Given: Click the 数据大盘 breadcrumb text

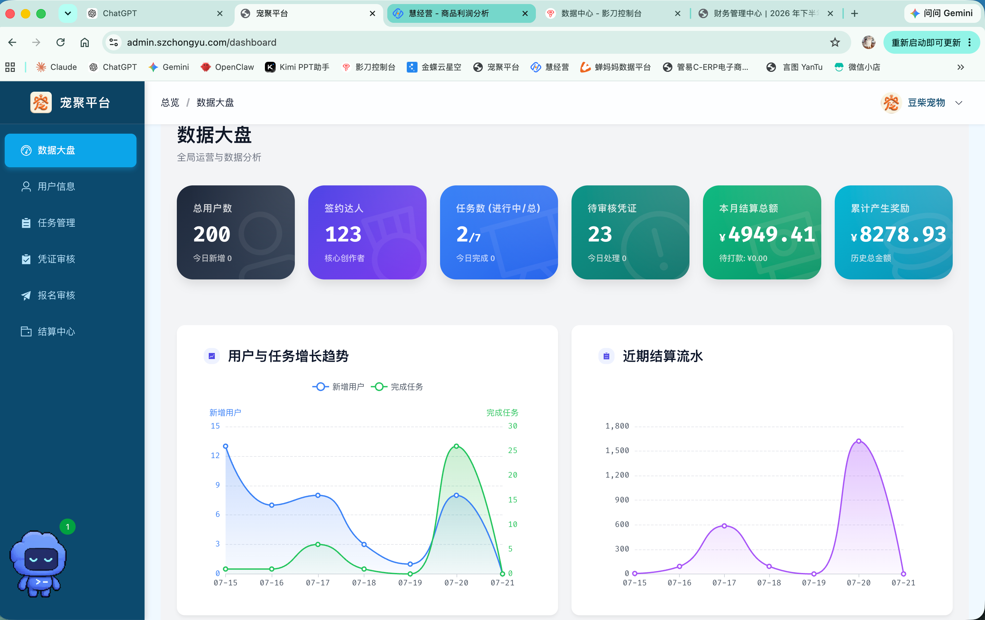Looking at the screenshot, I should click(215, 102).
